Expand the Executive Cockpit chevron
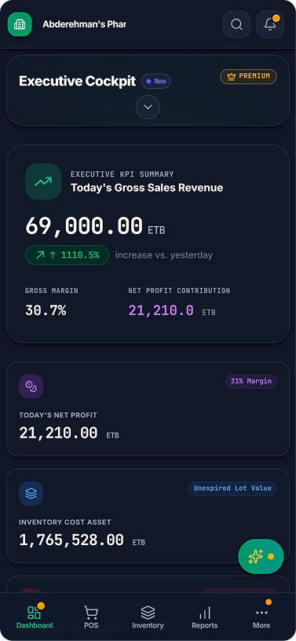The height and width of the screenshot is (641, 296). (x=148, y=107)
